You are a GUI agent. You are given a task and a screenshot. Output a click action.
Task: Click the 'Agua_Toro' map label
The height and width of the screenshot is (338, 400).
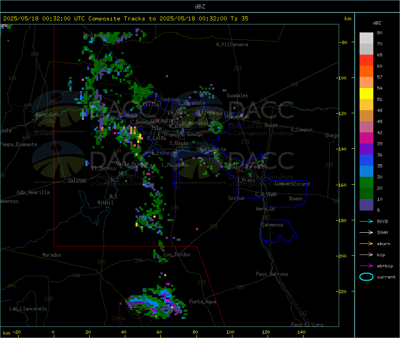(48, 115)
